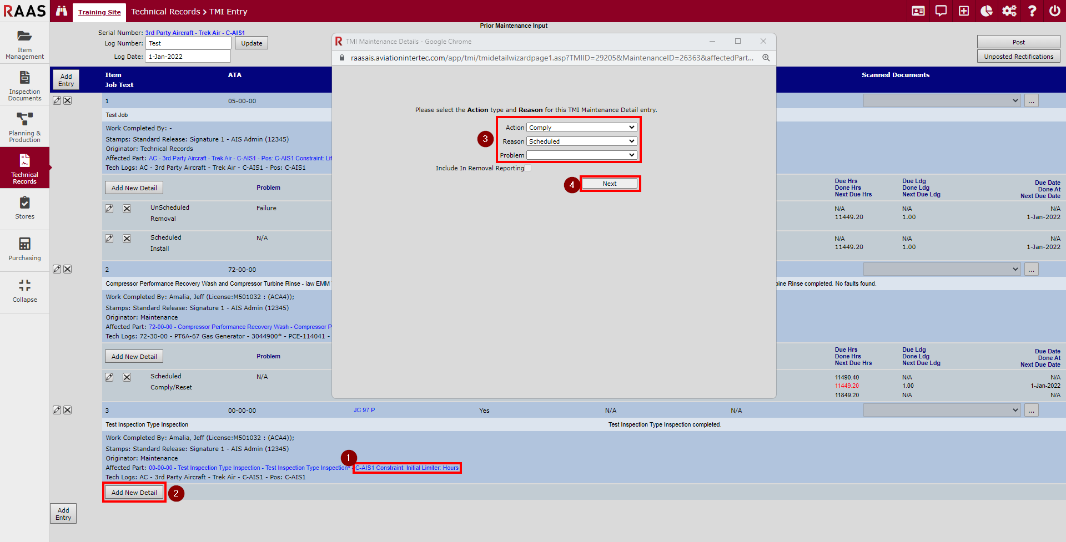Delete entry item 3 X icon
The width and height of the screenshot is (1066, 542).
(67, 410)
